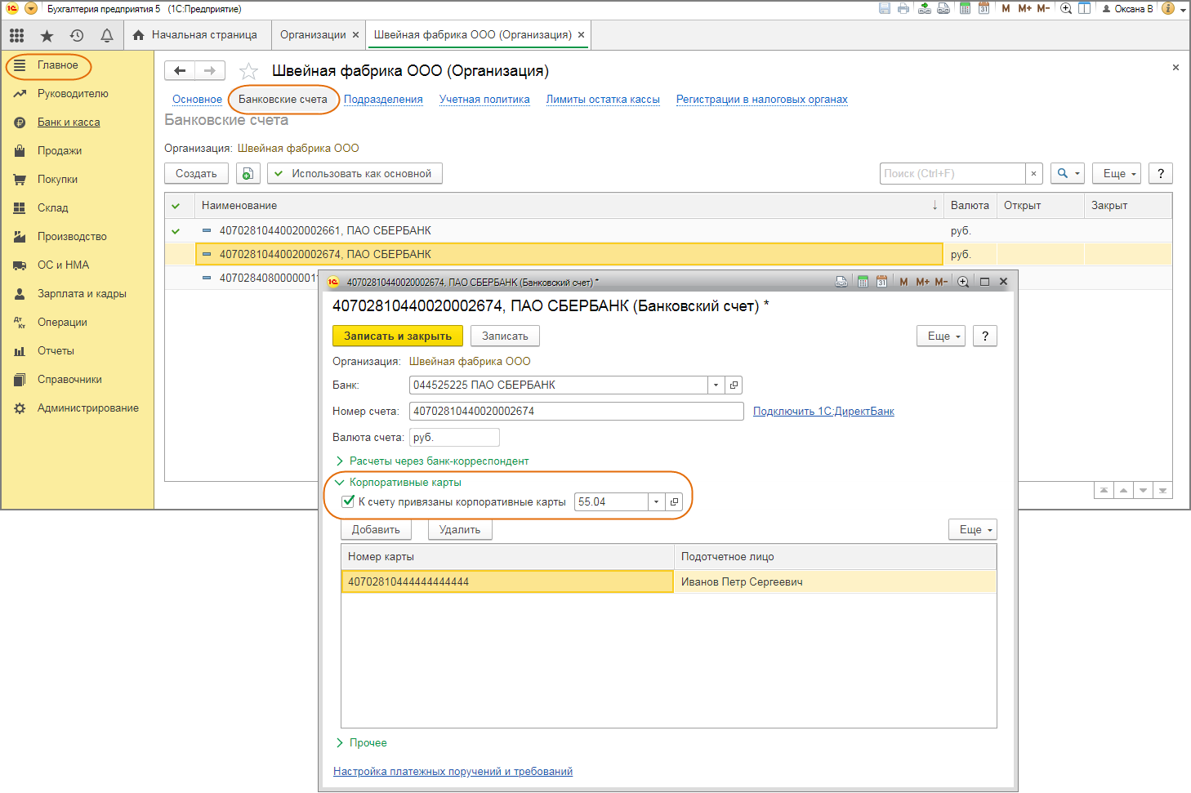This screenshot has width=1191, height=793.
Task: Click the print icon in the main title bar
Action: (903, 9)
